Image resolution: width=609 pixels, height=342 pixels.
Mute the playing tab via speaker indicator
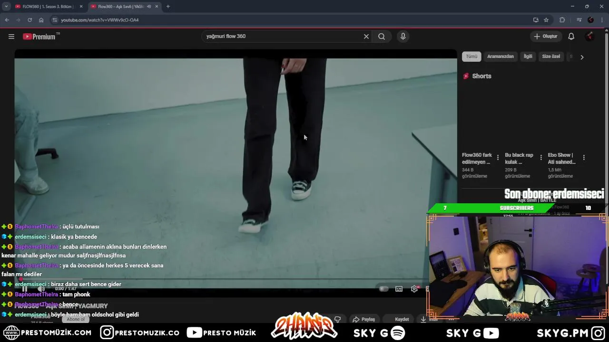(x=149, y=7)
